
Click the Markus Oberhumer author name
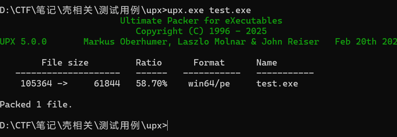coord(125,42)
